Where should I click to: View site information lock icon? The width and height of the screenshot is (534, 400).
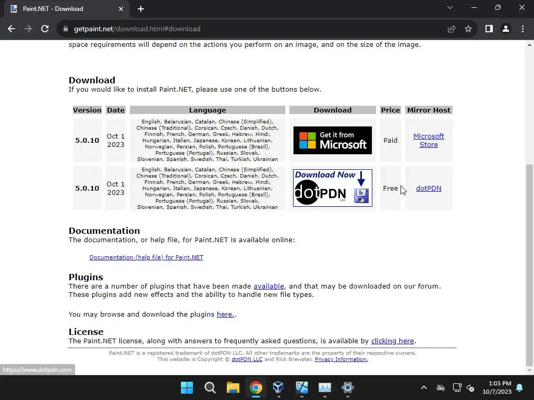[x=66, y=29]
